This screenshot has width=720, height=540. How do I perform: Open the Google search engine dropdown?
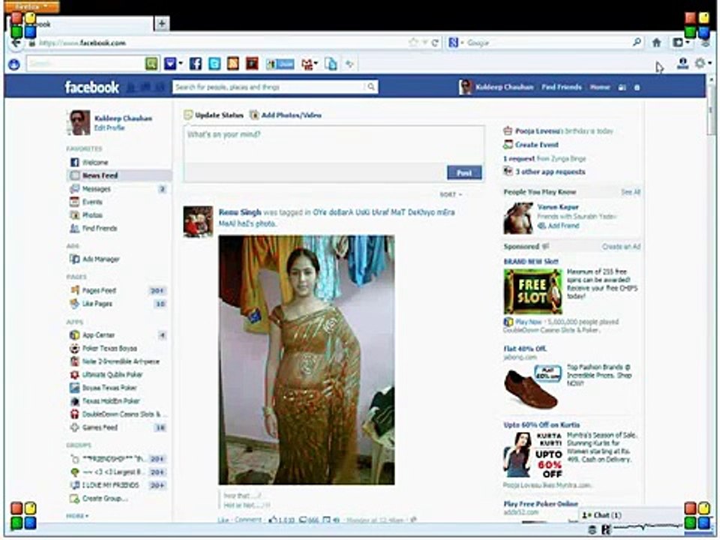coord(456,43)
